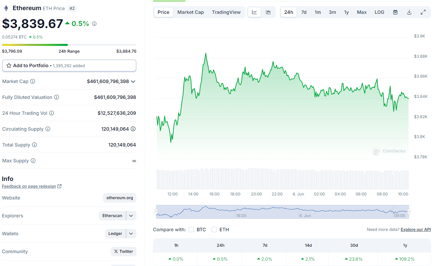
Task: Select the 1m time range
Action: click(318, 12)
